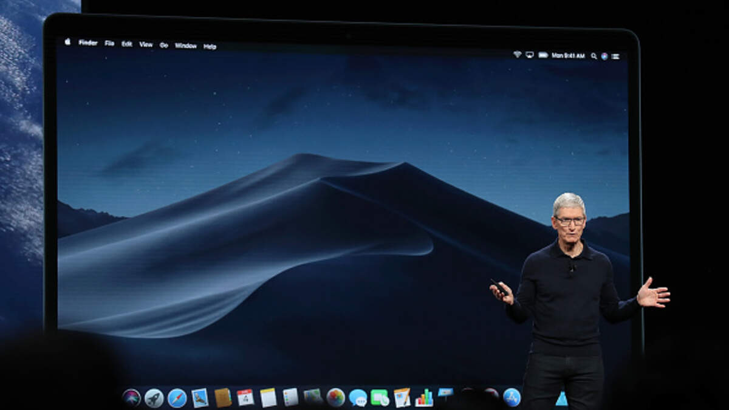Open Messages chat bubble icon
This screenshot has height=410, width=729.
coord(358,398)
